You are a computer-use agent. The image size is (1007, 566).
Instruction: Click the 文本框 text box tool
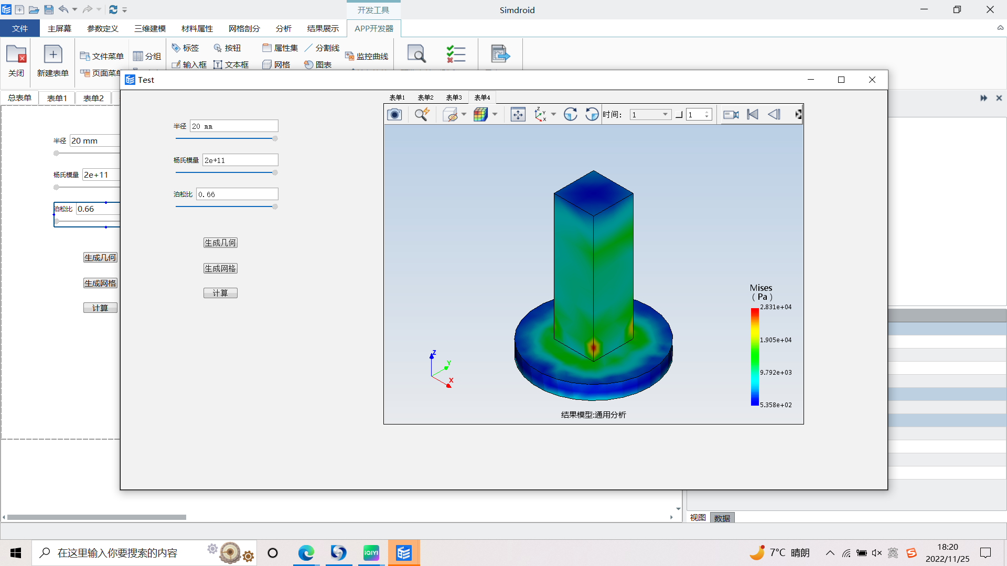click(231, 64)
